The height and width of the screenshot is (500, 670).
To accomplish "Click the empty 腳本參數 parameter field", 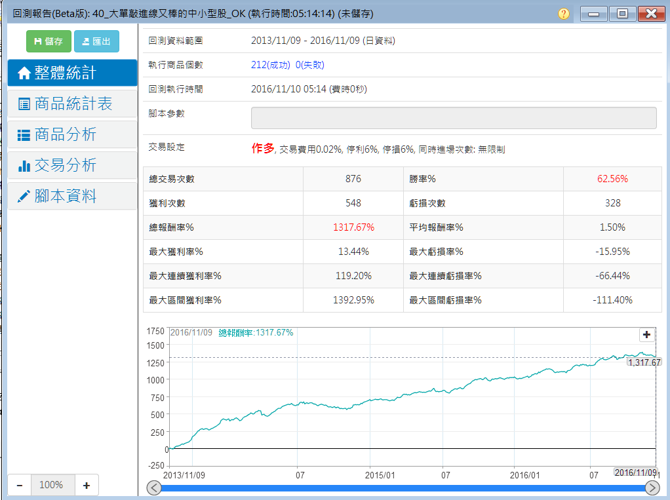I will (454, 118).
